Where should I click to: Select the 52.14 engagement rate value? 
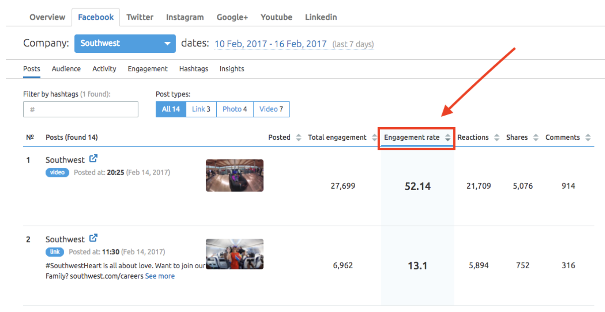(418, 187)
